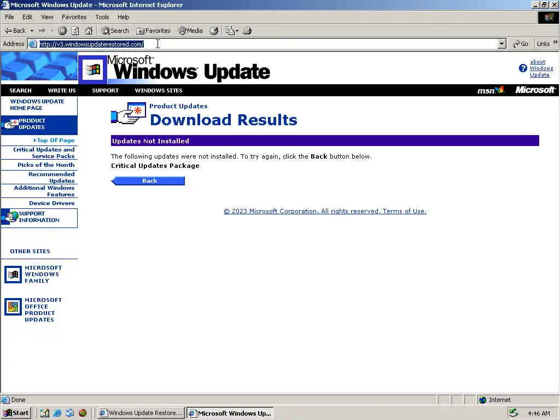Open the Terms of Use copyright link
560x420 pixels.
[x=325, y=211]
